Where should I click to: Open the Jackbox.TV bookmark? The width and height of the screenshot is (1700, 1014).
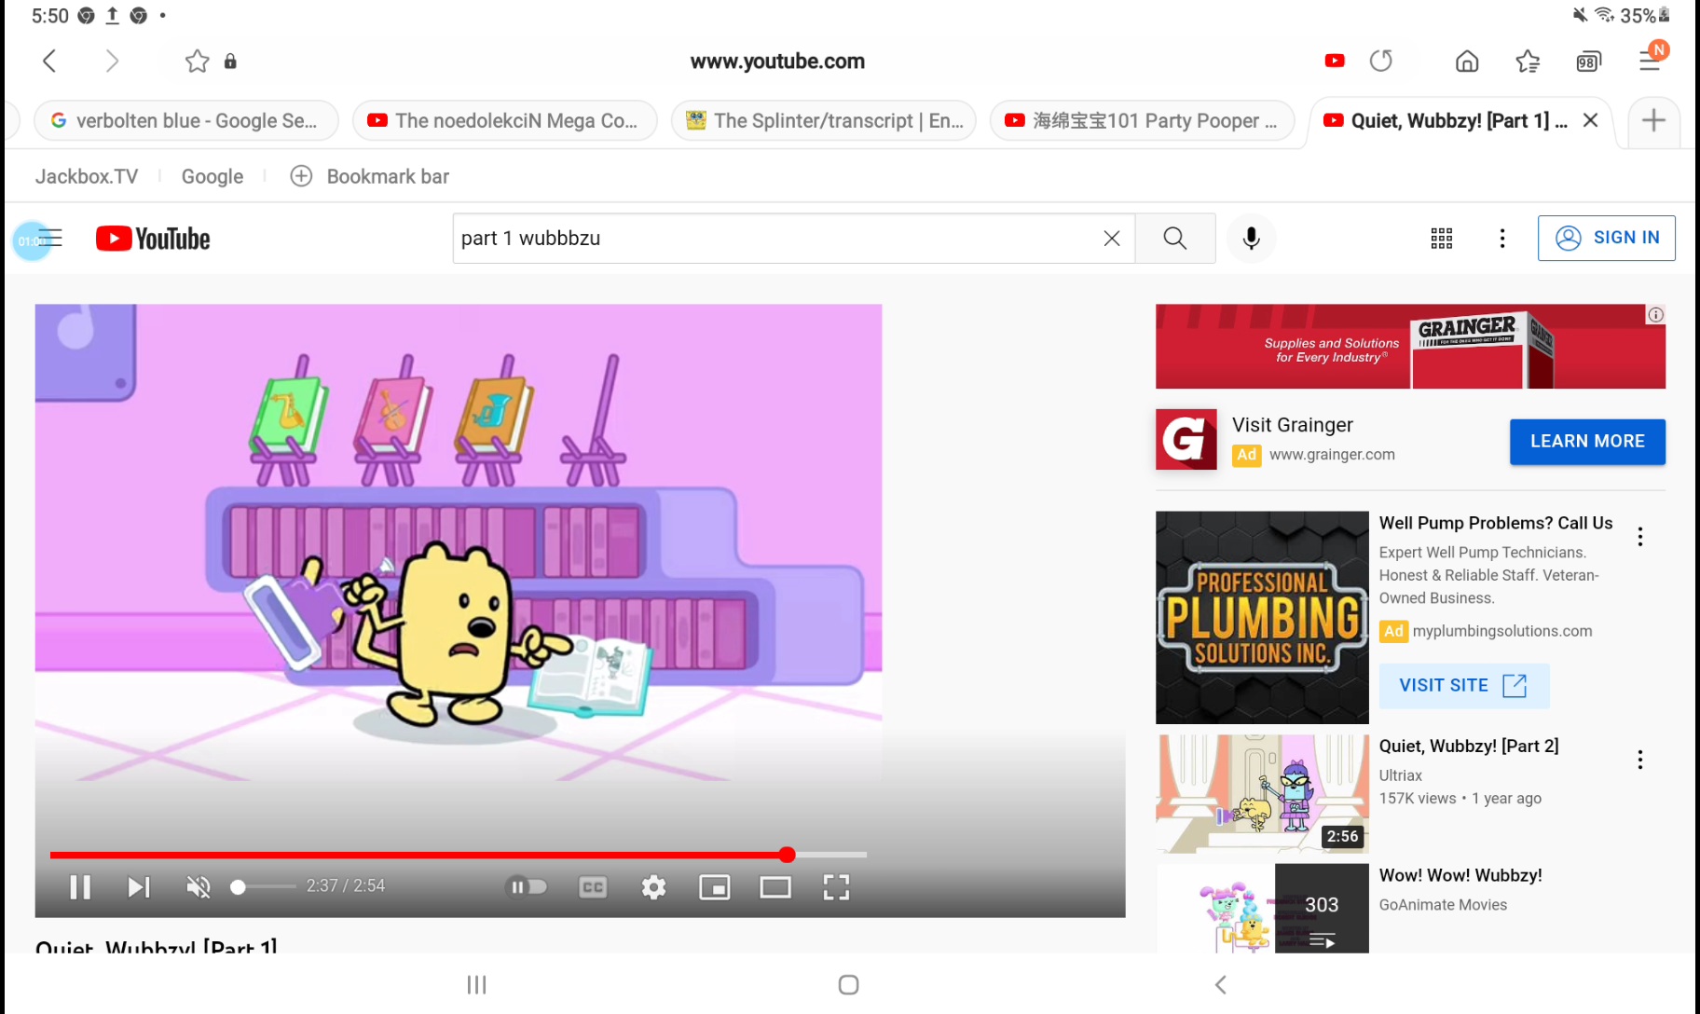point(87,176)
